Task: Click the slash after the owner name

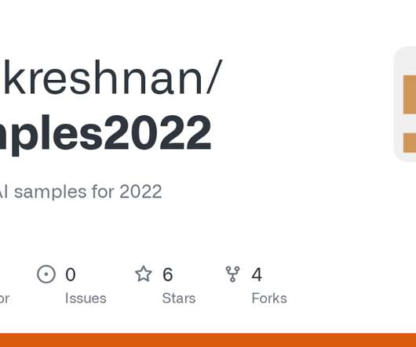Action: (x=213, y=77)
